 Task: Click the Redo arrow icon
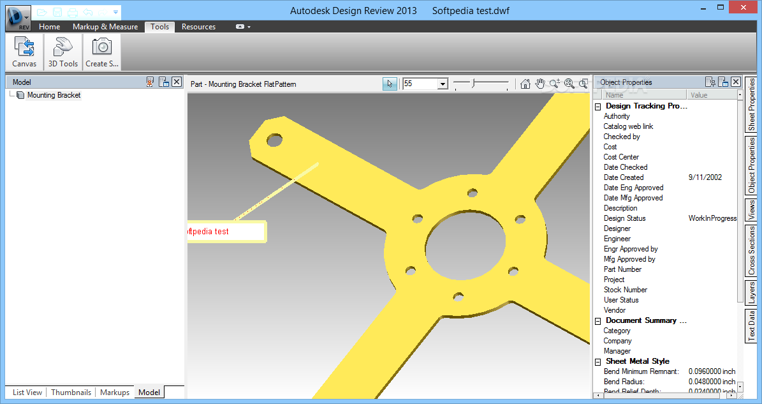pos(103,12)
